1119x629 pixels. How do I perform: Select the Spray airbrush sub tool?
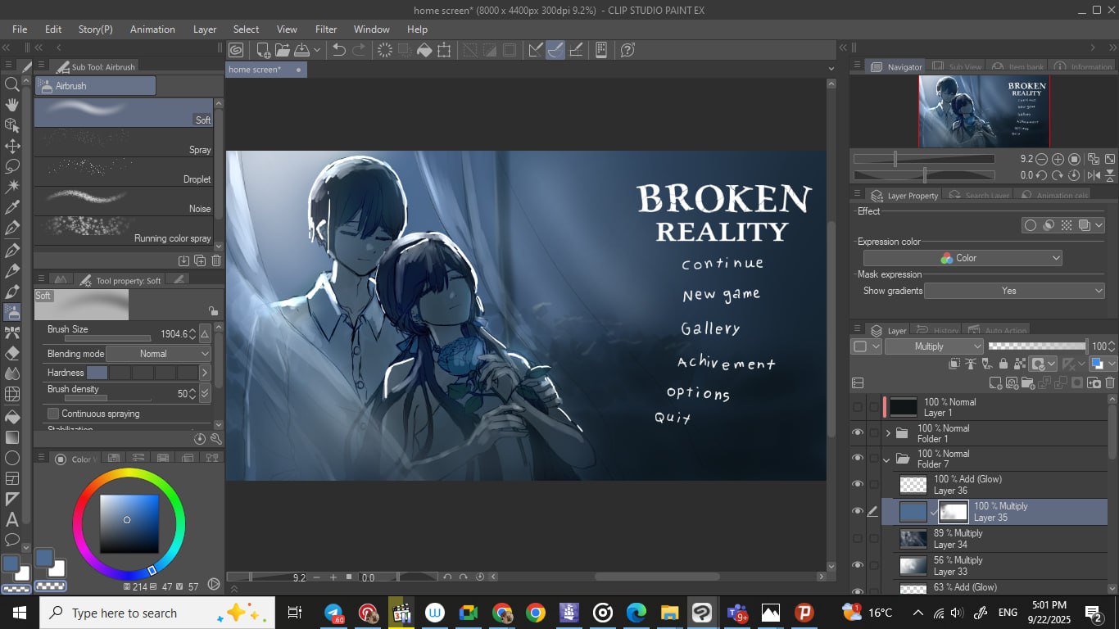coord(123,143)
